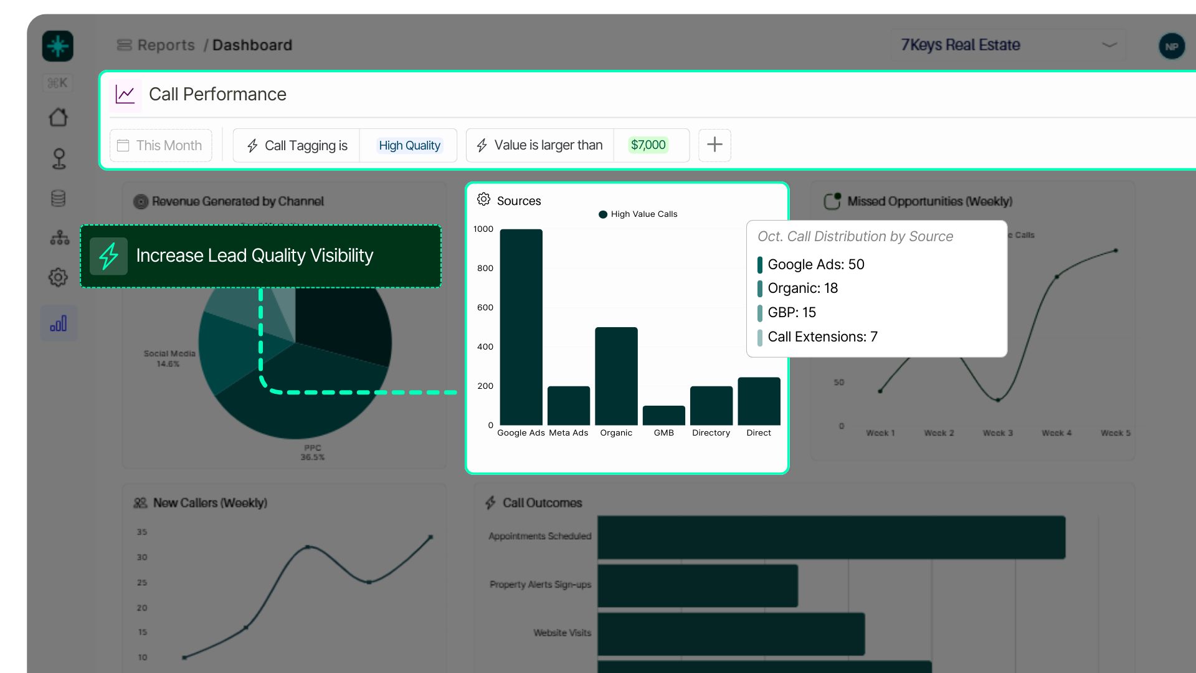Select the bar chart reports sidebar icon

pyautogui.click(x=59, y=323)
